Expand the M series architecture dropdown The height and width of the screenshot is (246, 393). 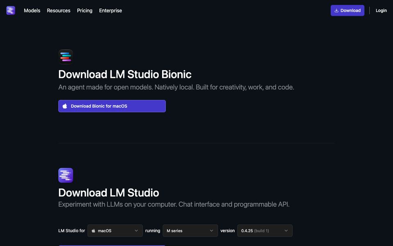tap(190, 231)
